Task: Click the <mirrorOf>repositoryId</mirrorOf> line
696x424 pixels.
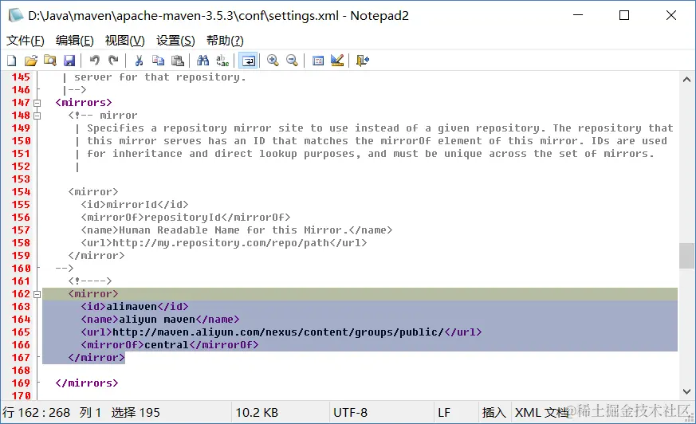Action: point(186,218)
